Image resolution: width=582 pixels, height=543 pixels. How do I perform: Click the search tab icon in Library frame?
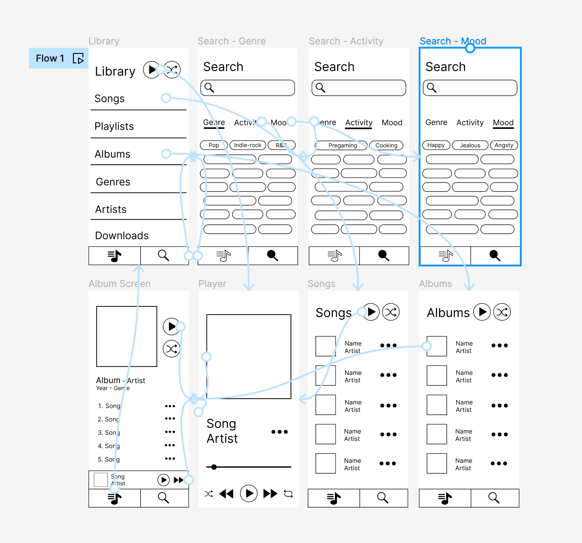coord(164,255)
